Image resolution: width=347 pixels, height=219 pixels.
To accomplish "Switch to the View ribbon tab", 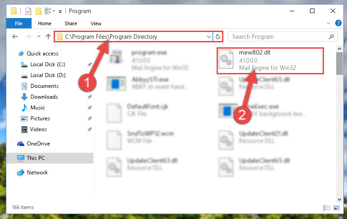I will [x=96, y=23].
